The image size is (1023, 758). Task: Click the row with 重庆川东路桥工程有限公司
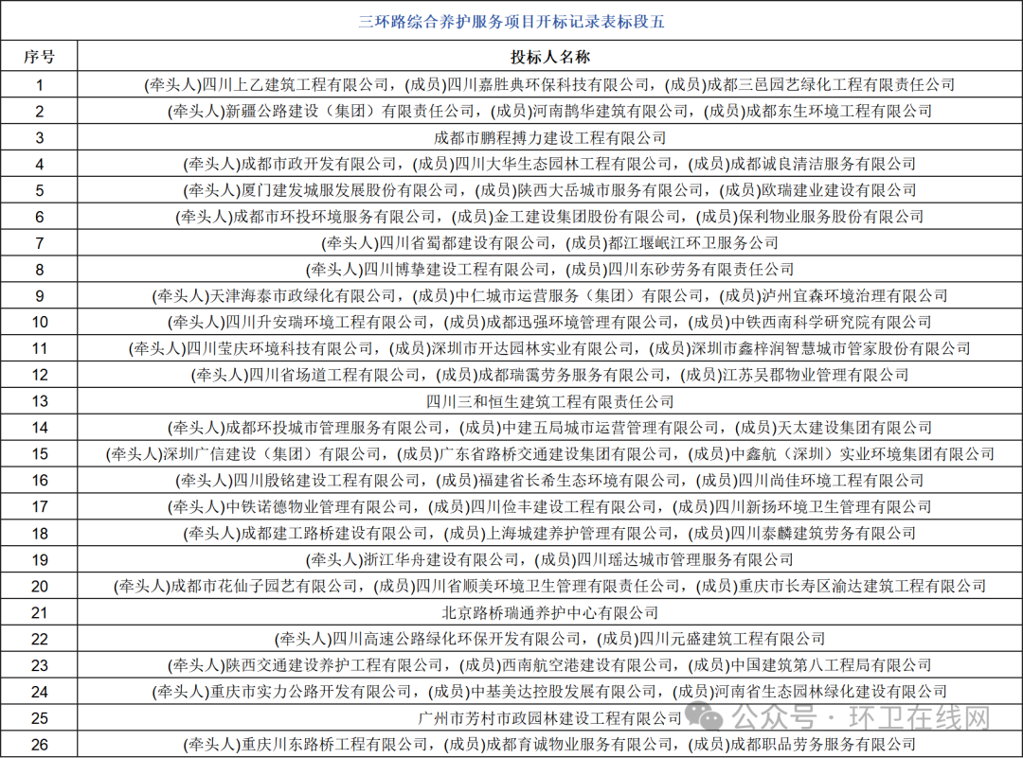pos(511,745)
